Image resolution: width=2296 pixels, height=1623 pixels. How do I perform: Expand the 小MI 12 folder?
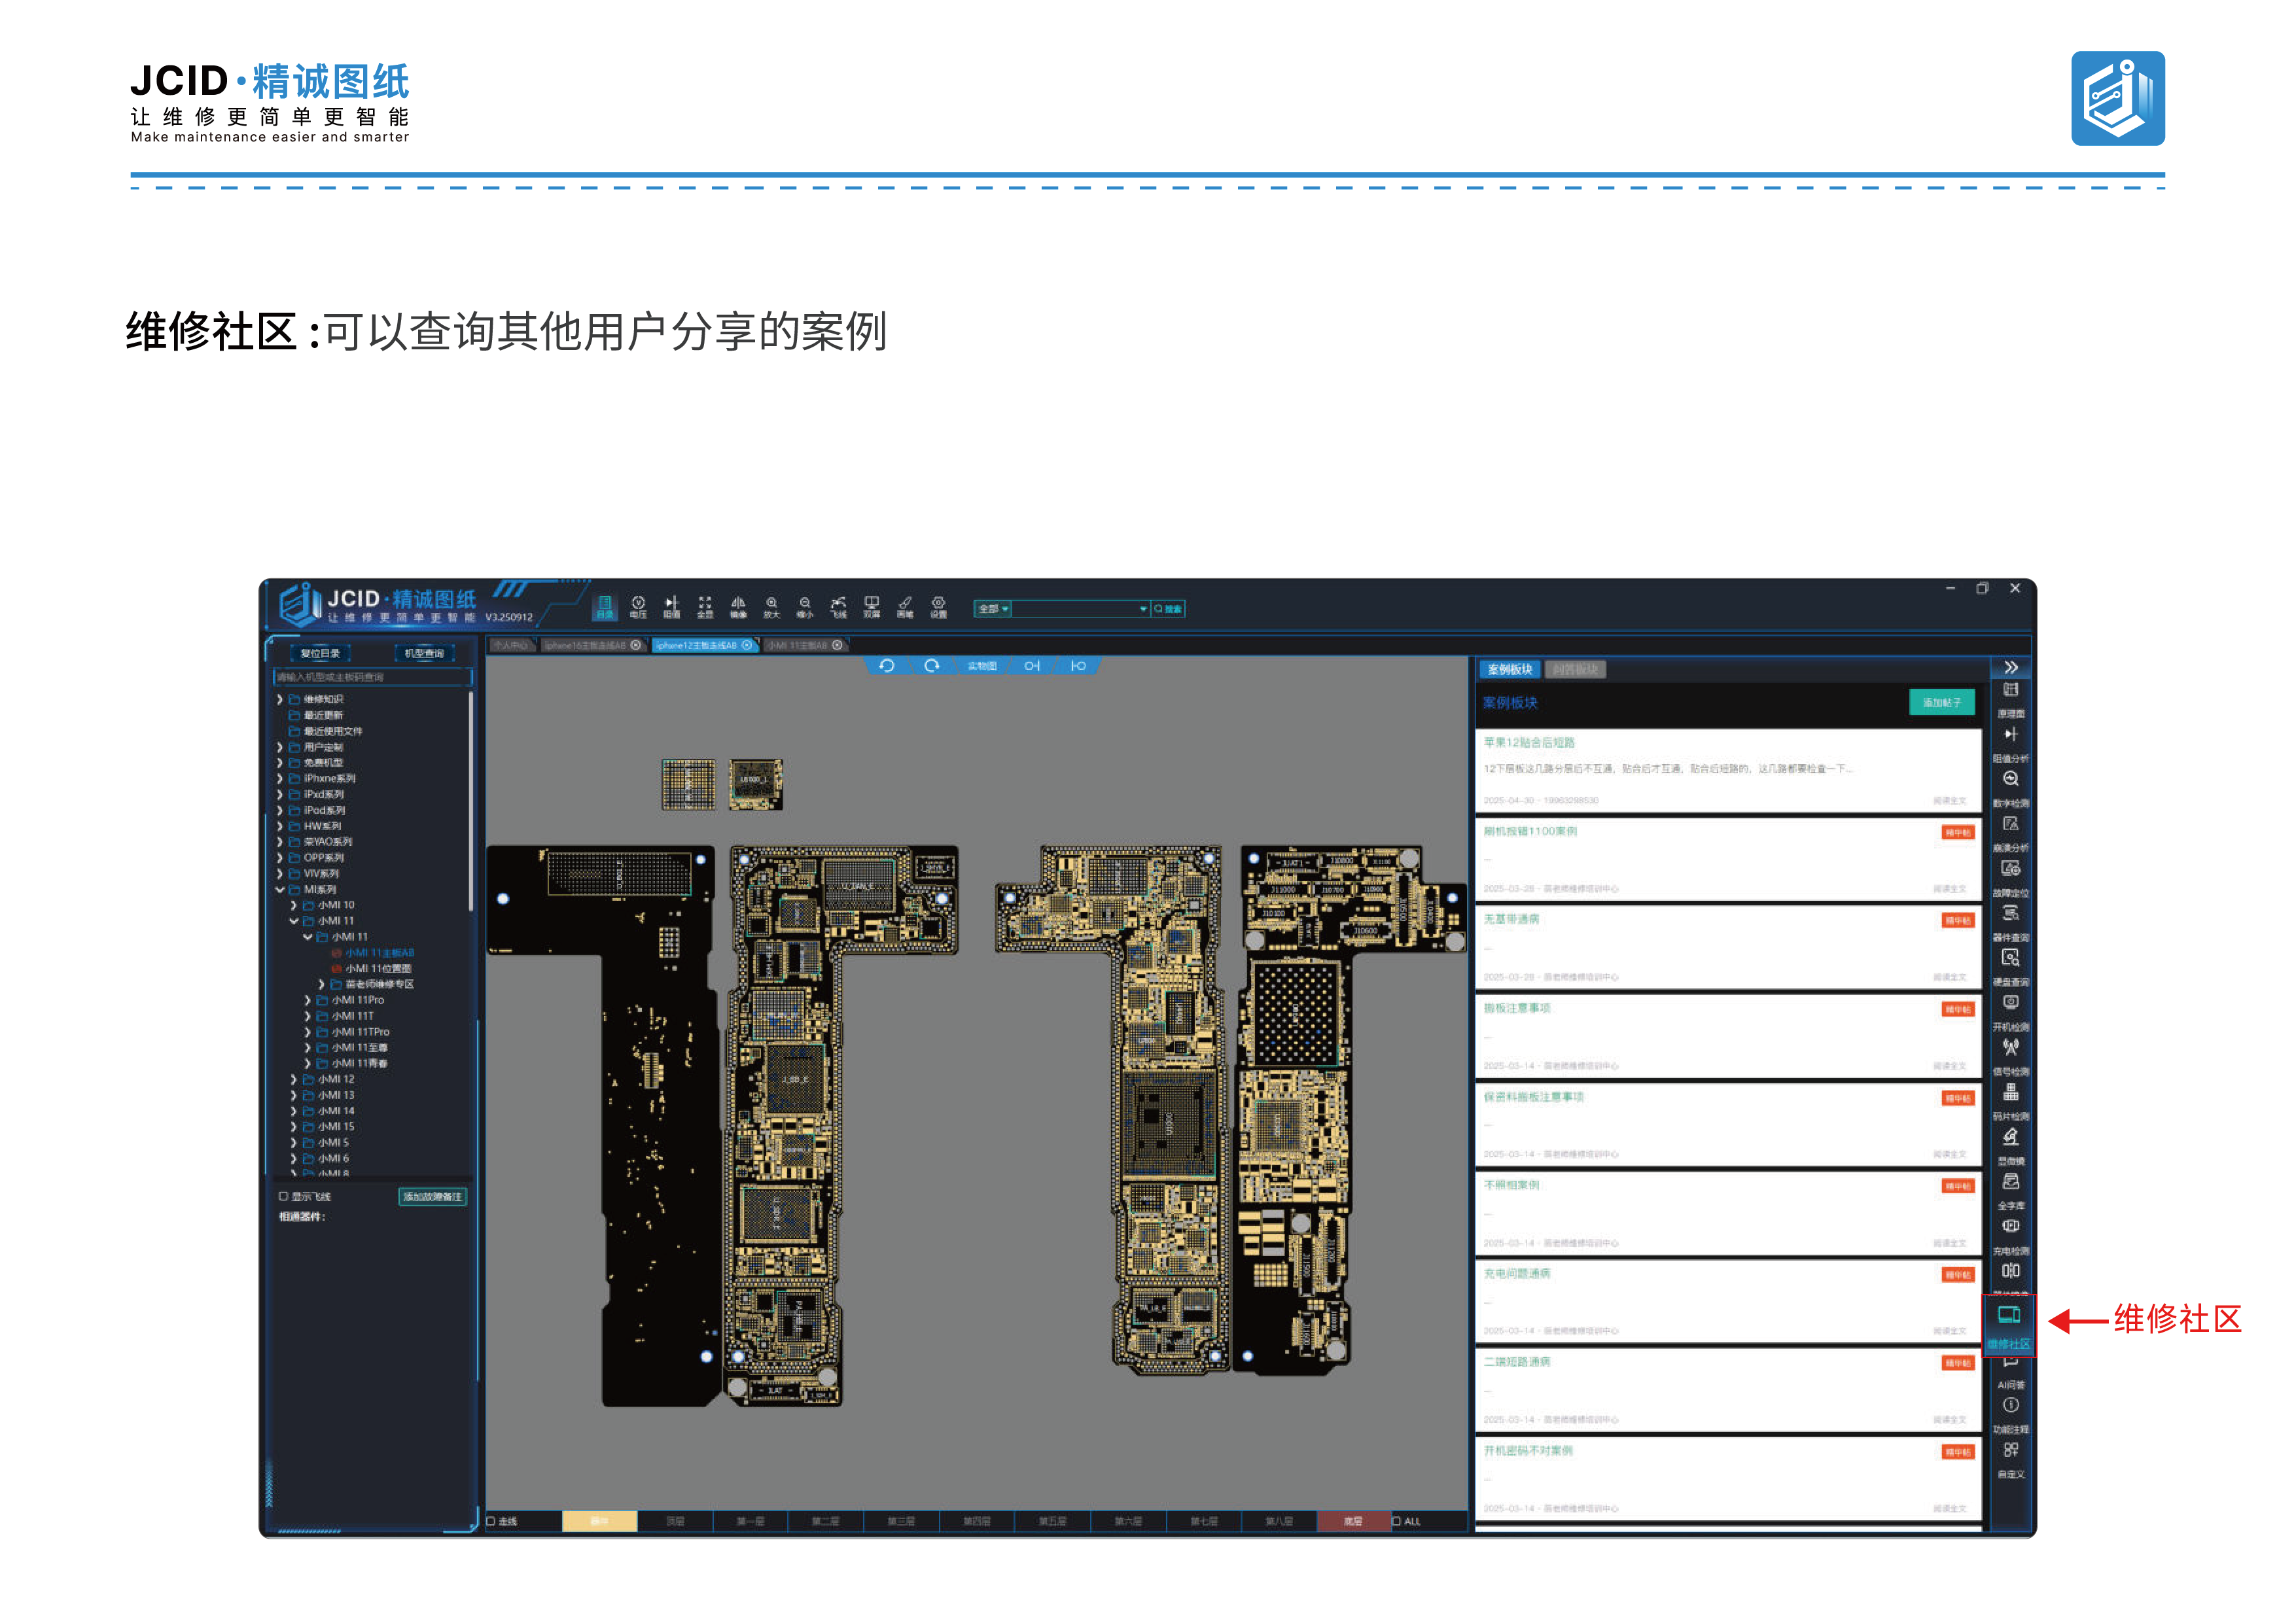(294, 1080)
